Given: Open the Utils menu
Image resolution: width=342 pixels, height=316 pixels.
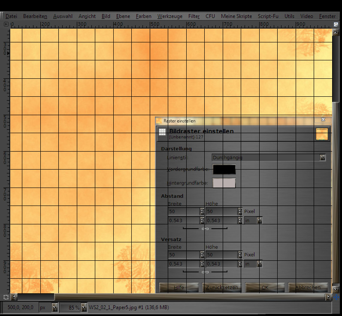Looking at the screenshot, I should tap(289, 16).
